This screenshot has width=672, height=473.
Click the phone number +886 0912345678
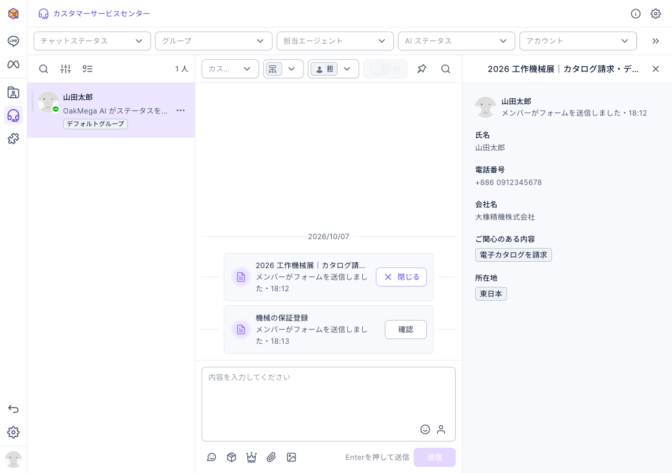508,182
